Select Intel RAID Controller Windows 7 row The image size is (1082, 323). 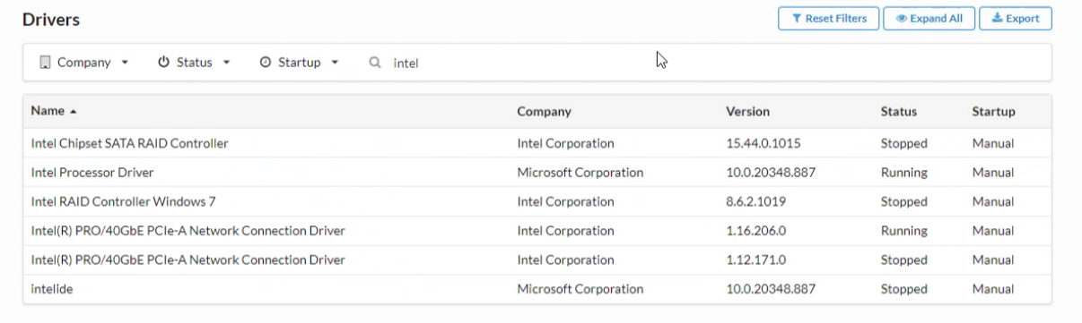pos(537,201)
